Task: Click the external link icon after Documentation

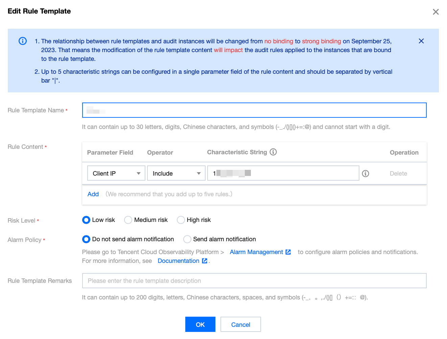Action: (x=205, y=261)
